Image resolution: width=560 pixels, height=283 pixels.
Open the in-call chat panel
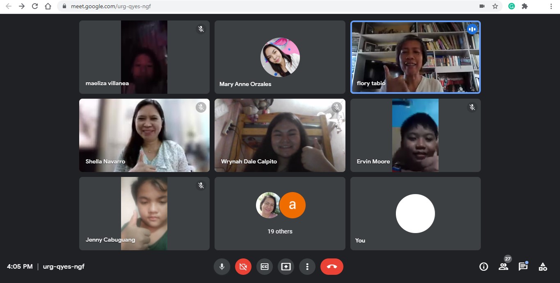tap(523, 266)
